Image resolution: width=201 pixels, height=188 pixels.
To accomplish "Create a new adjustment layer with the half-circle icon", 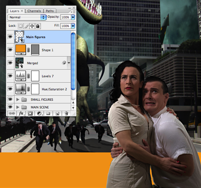I will (40, 113).
